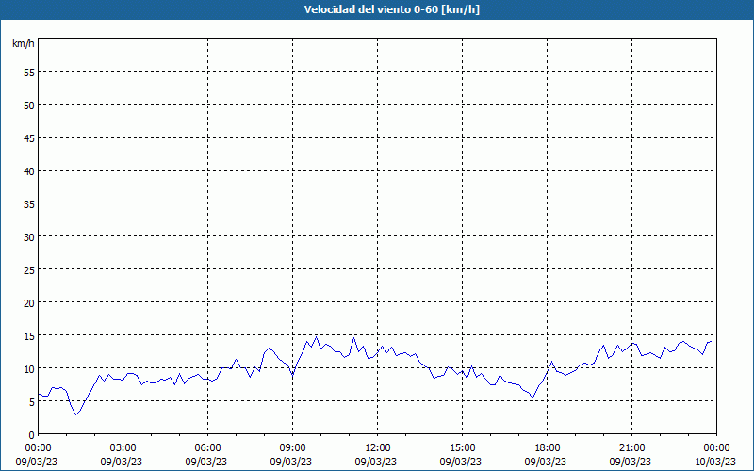Viewport: 754px width, 471px height.
Task: Select the '55' tick label on the y-axis
Action: point(29,73)
